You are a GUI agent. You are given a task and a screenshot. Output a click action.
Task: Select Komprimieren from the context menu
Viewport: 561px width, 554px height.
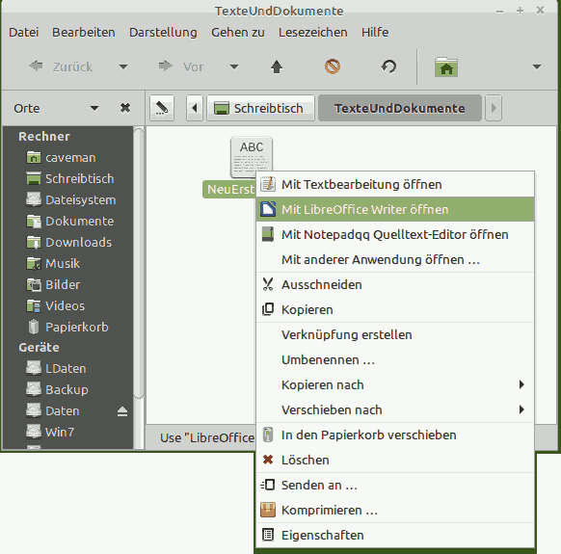(395, 510)
